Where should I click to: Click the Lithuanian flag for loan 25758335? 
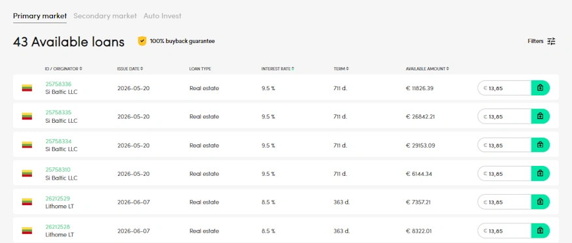[x=27, y=116]
